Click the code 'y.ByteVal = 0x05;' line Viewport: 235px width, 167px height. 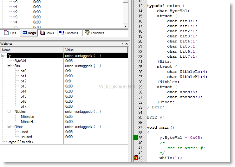pyautogui.click(x=181, y=138)
